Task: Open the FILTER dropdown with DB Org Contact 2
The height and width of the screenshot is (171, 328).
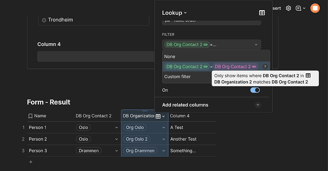Action: (212, 45)
